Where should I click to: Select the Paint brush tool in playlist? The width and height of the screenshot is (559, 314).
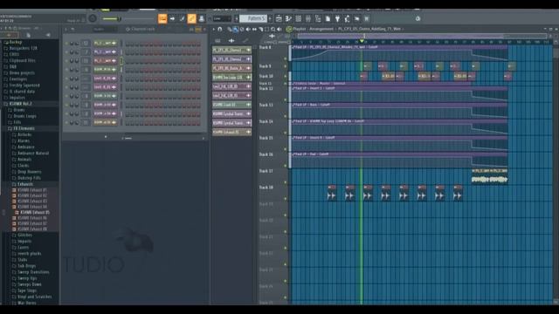point(236,29)
